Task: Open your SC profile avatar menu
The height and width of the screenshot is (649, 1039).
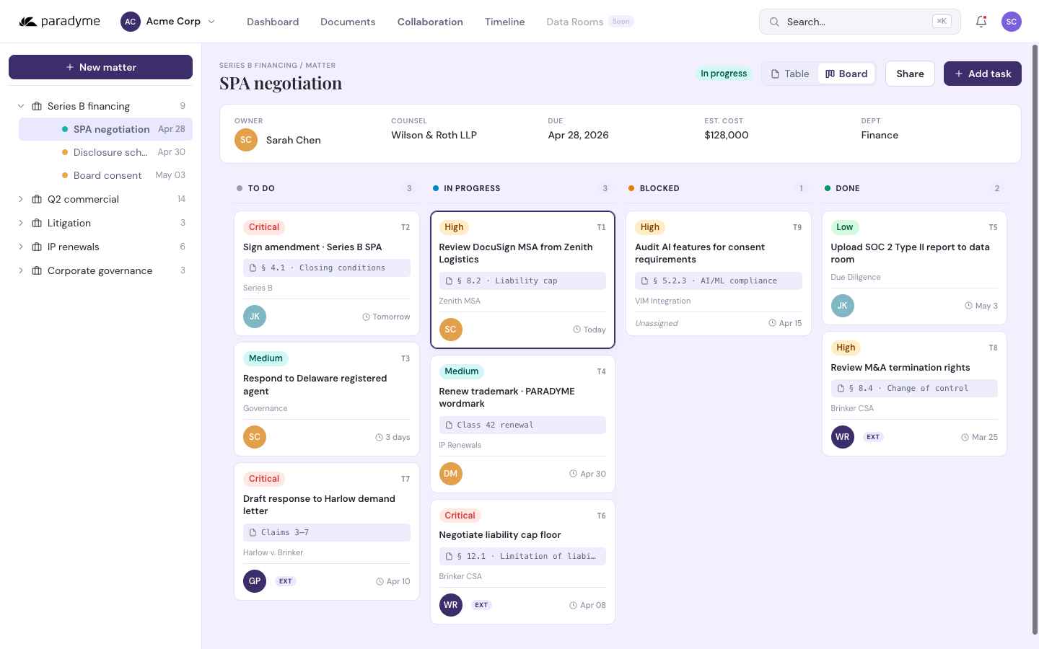Action: click(x=1012, y=22)
